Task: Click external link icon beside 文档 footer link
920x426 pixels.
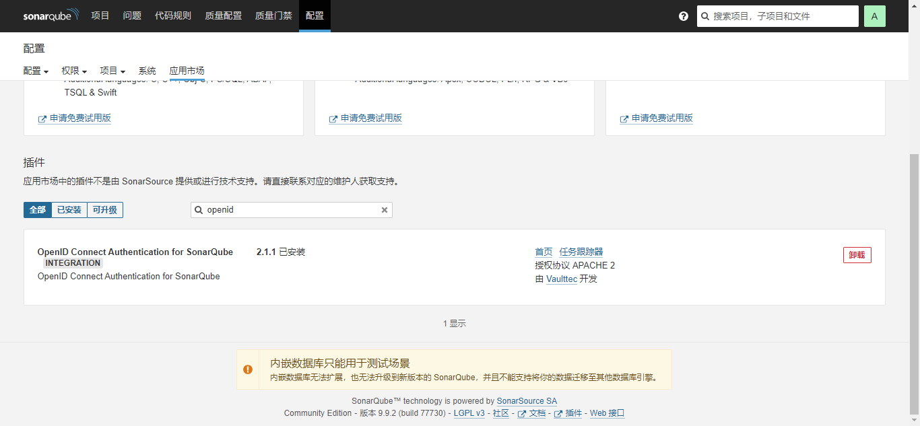Action: (521, 413)
